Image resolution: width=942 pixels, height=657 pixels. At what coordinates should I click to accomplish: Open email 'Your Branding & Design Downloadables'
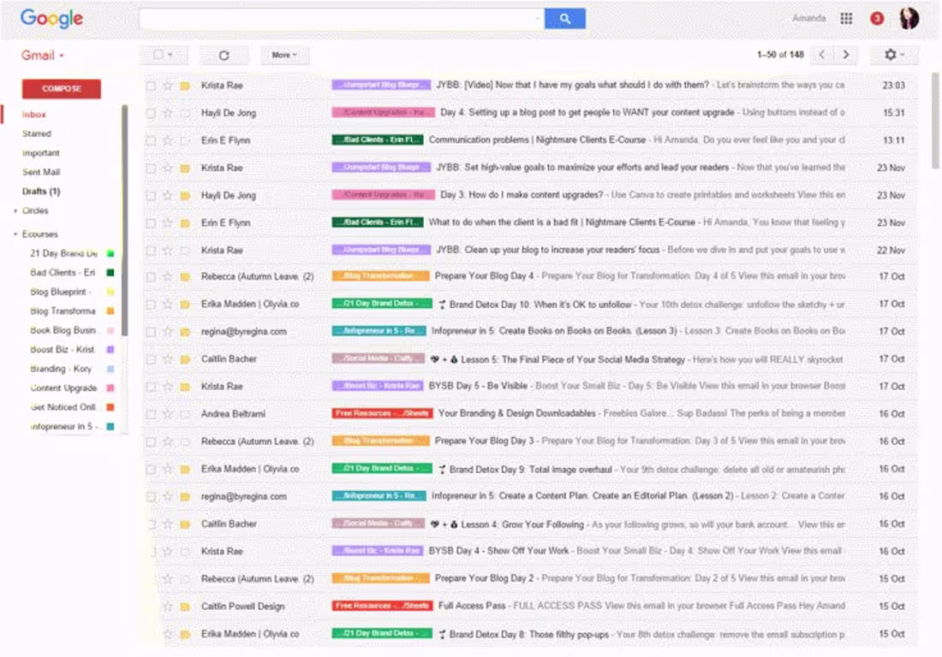pos(516,413)
